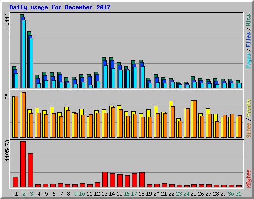Image resolution: width=254 pixels, height=199 pixels.
Task: Click the orange Sites bar for day 25
Action: (x=195, y=119)
